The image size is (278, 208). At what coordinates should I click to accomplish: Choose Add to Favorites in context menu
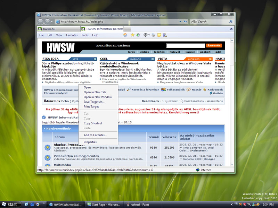click(99, 135)
